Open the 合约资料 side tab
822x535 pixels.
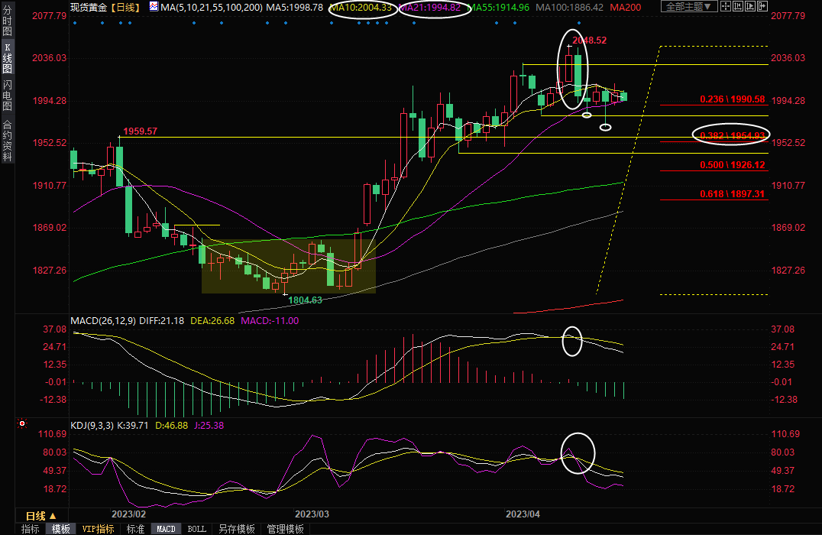(x=7, y=140)
